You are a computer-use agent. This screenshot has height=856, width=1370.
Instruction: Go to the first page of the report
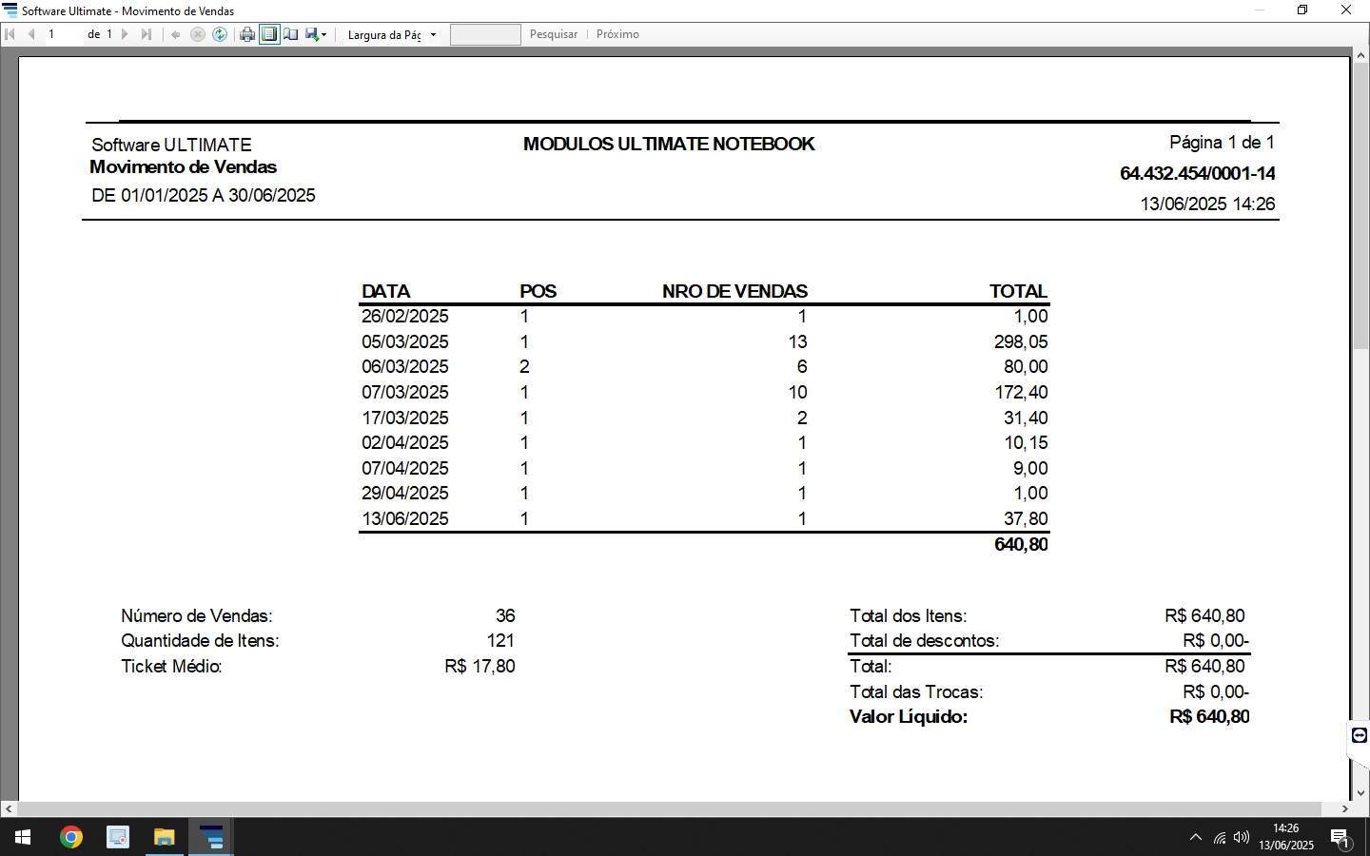coord(10,34)
